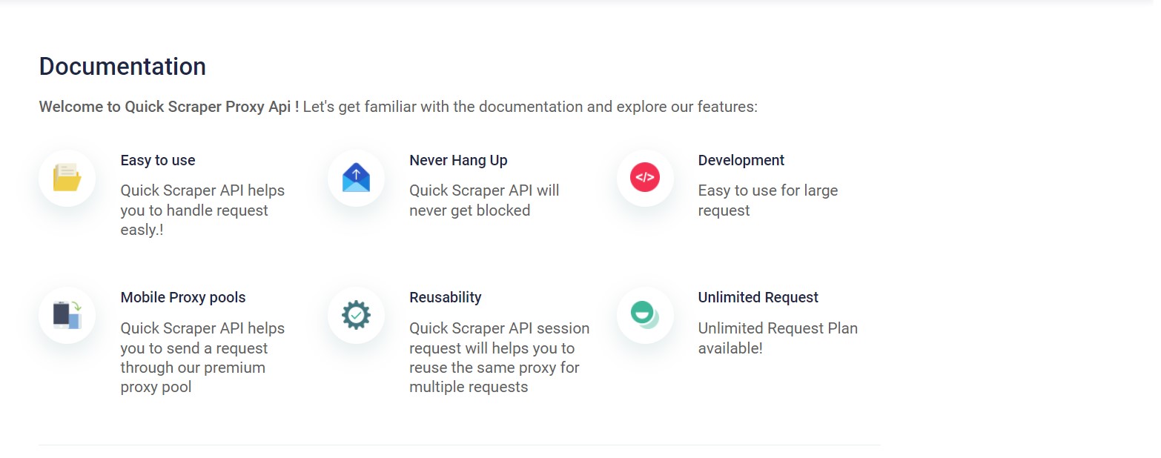Click the 'Documentation' page heading
The image size is (1161, 458).
tap(122, 67)
